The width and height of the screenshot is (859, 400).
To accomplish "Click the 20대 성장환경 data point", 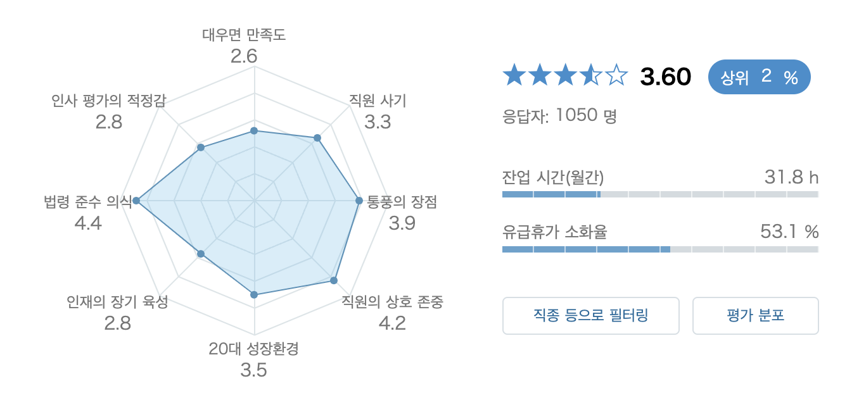I will point(253,294).
